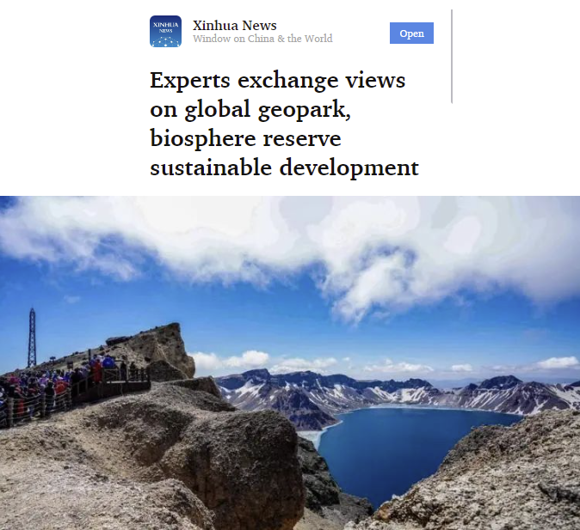Click the Xinhua News app logo icon
Image resolution: width=580 pixels, height=530 pixels.
(x=165, y=32)
